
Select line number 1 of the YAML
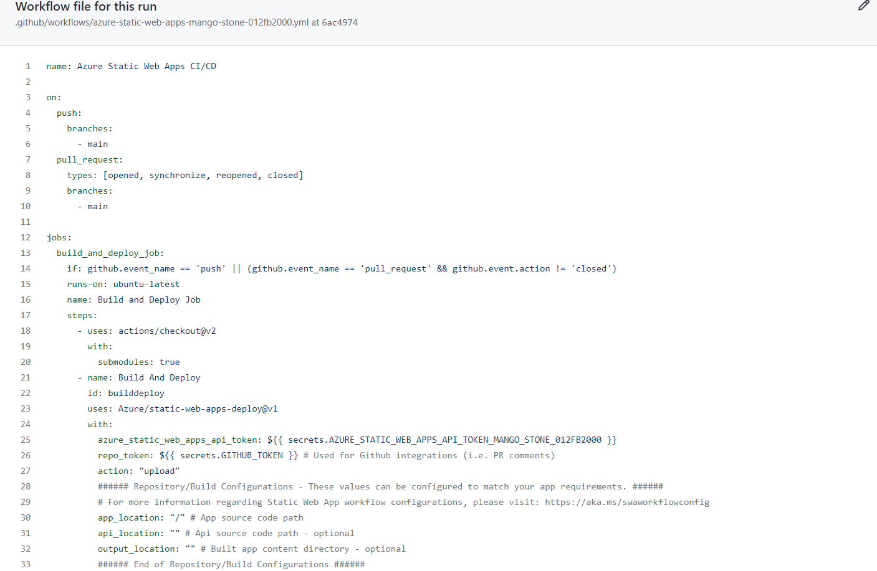coord(28,66)
